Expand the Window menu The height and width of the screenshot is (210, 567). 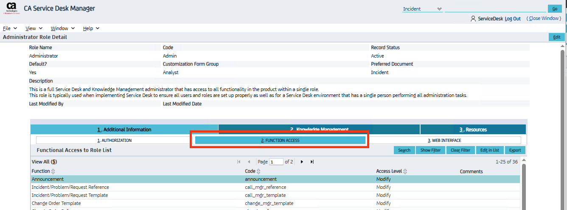pos(62,28)
